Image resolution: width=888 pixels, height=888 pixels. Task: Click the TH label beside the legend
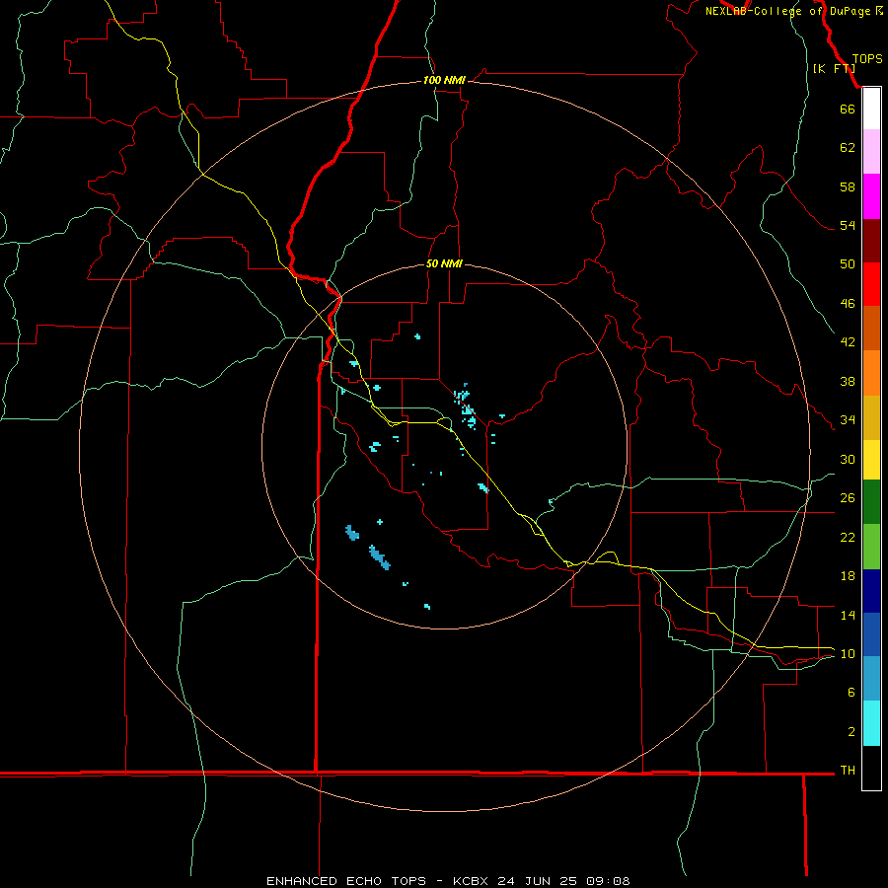848,770
